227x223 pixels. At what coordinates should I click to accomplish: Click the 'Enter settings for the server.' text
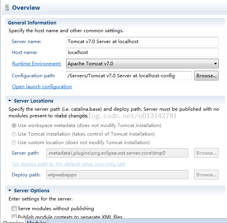[x=40, y=199]
